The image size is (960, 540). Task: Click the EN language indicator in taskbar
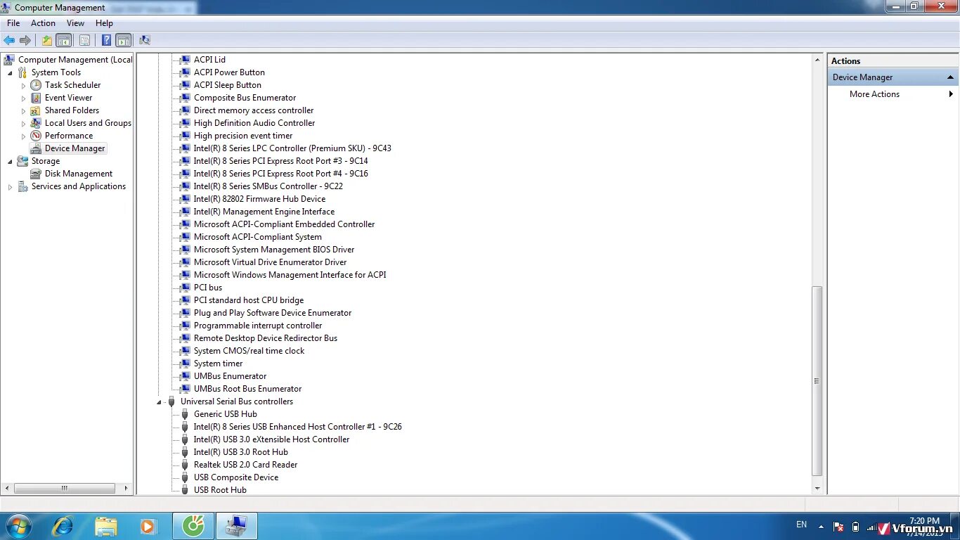(x=801, y=525)
